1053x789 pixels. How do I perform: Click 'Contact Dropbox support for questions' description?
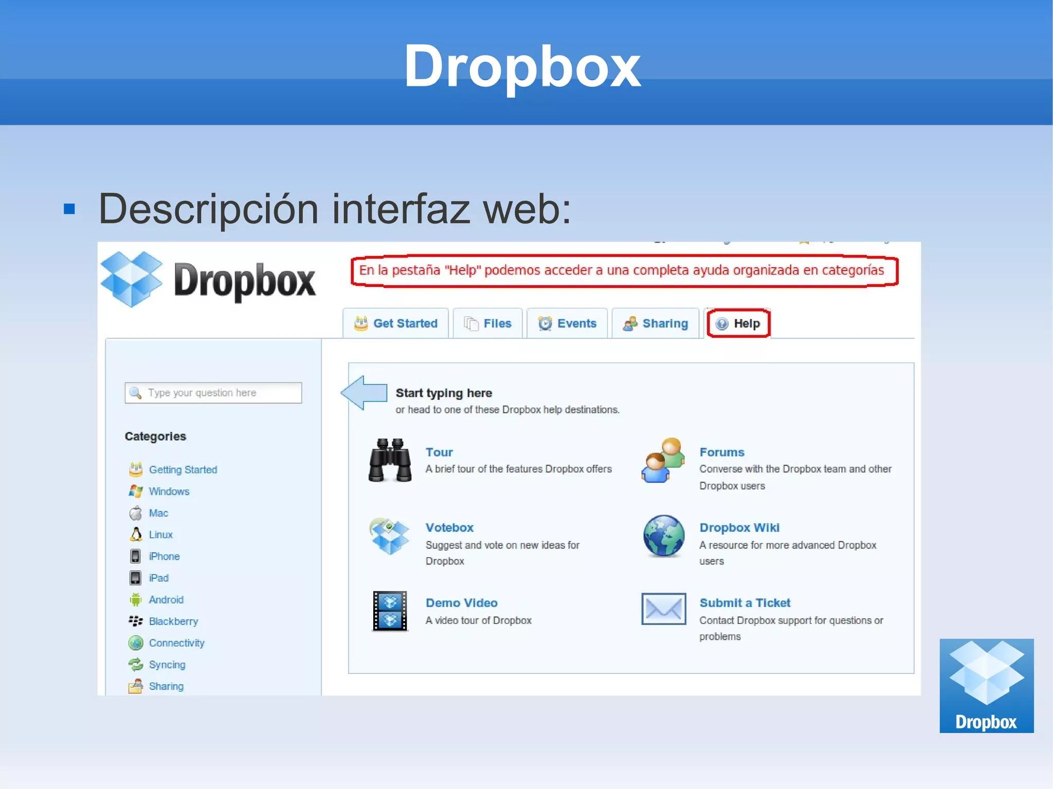791,628
